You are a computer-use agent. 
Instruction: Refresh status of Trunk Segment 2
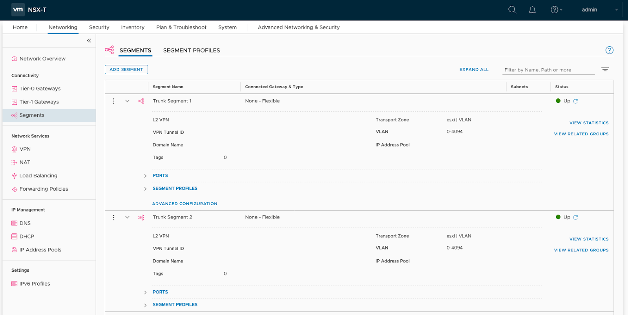click(575, 217)
